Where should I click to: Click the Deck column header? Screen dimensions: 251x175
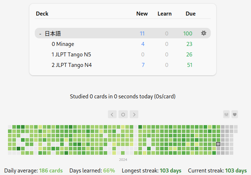tap(42, 14)
